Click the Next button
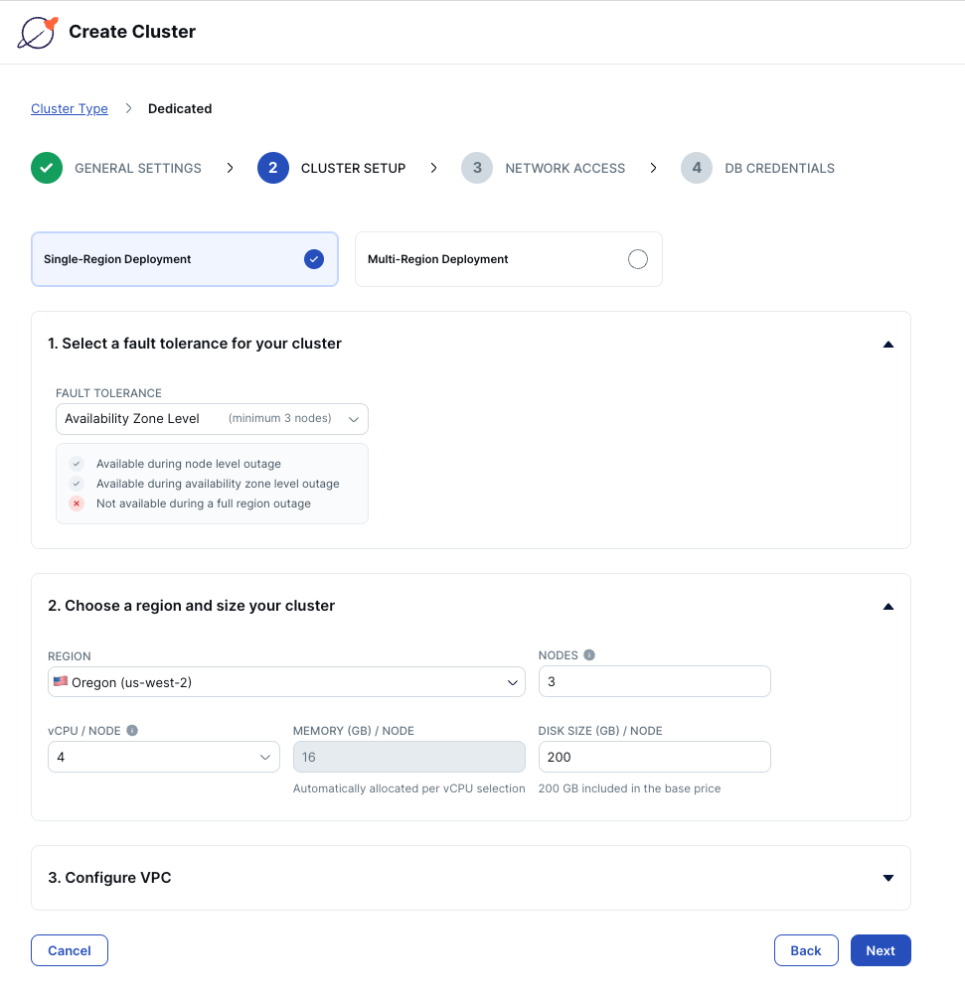 (881, 950)
